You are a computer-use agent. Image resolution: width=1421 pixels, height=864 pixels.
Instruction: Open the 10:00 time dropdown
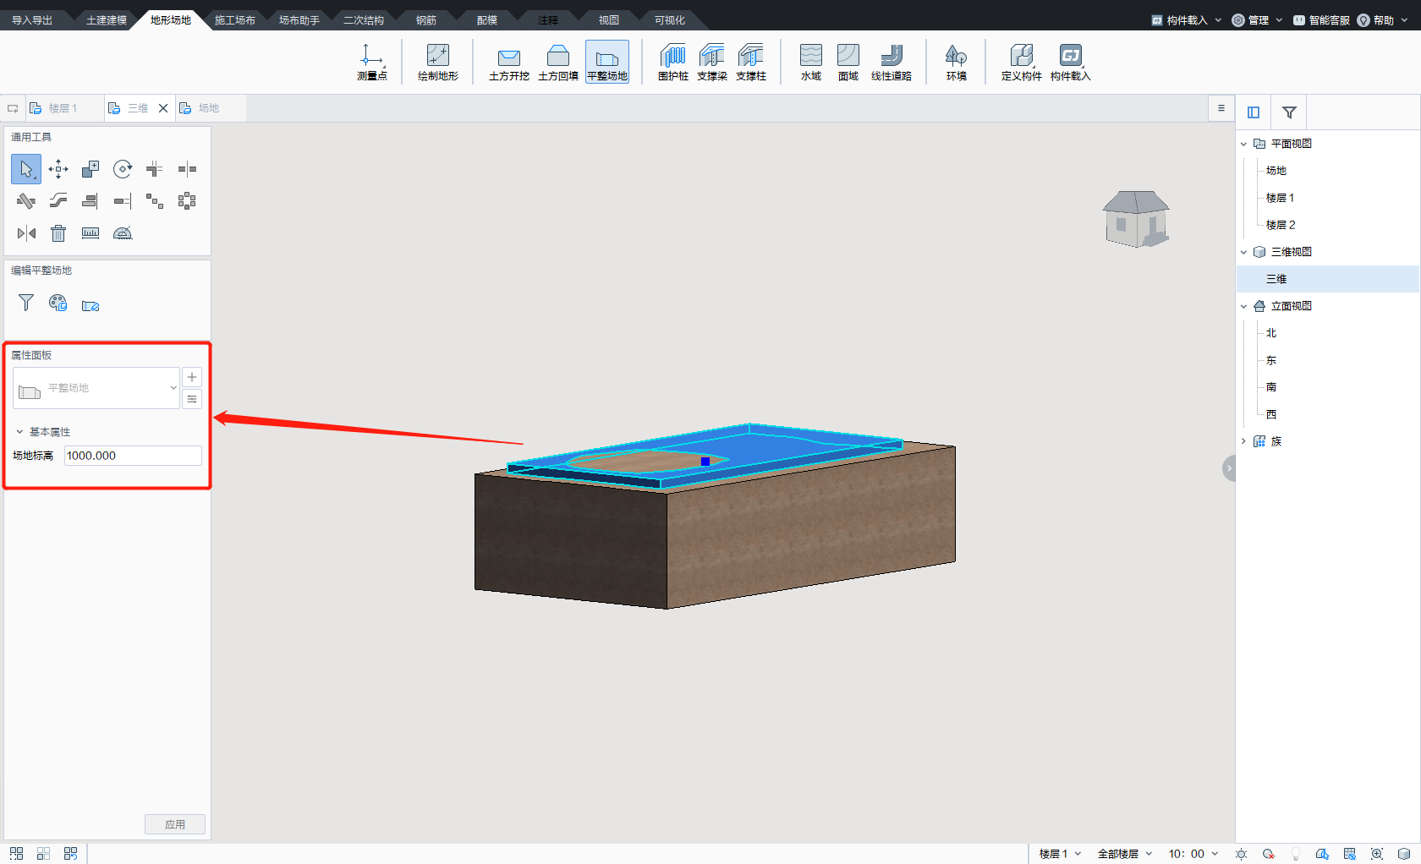(x=1193, y=854)
